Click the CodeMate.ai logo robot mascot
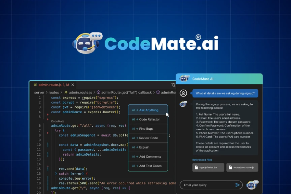Image resolution: width=291 pixels, height=194 pixels. click(87, 43)
